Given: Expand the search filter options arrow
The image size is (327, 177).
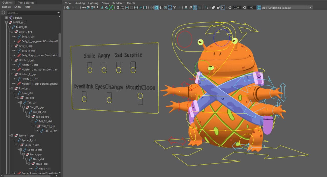Looking at the screenshot, I should [59, 12].
